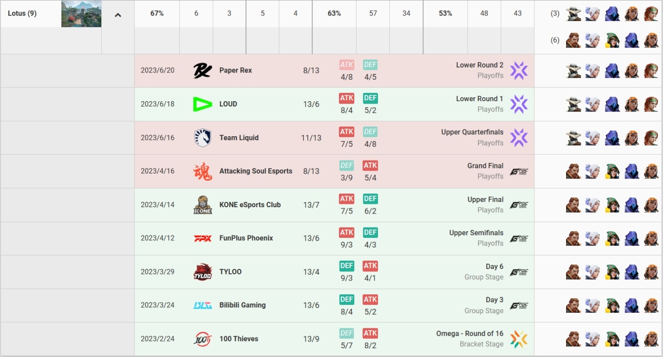Open the Paper Rex team name link
Image resolution: width=663 pixels, height=357 pixels.
click(x=236, y=71)
